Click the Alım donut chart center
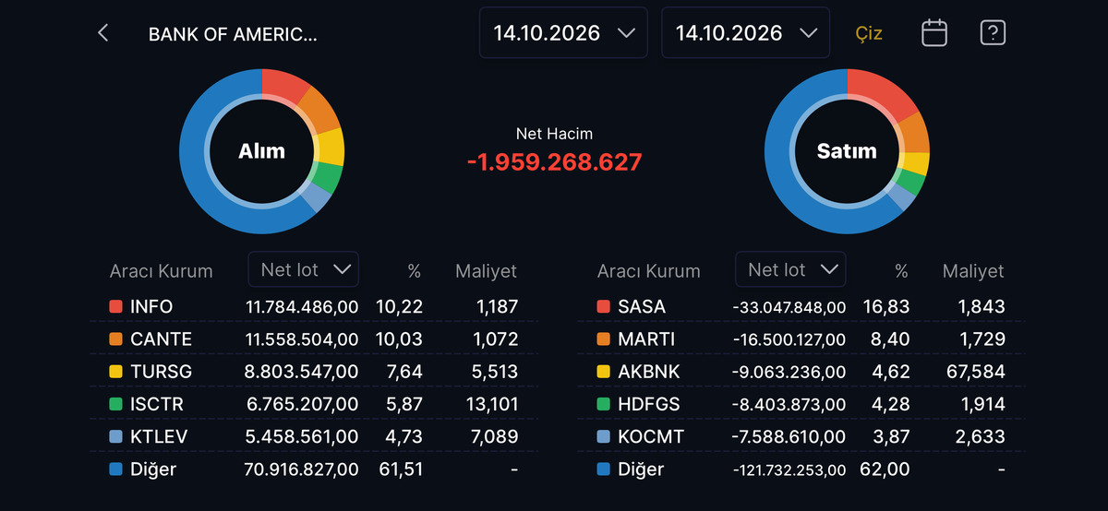 point(261,151)
